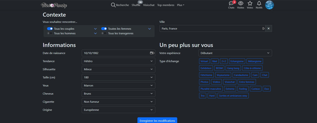Image resolution: width=317 pixels, height=123 pixels.
Task: Click the VisioParty logo
Action: pos(54,5)
